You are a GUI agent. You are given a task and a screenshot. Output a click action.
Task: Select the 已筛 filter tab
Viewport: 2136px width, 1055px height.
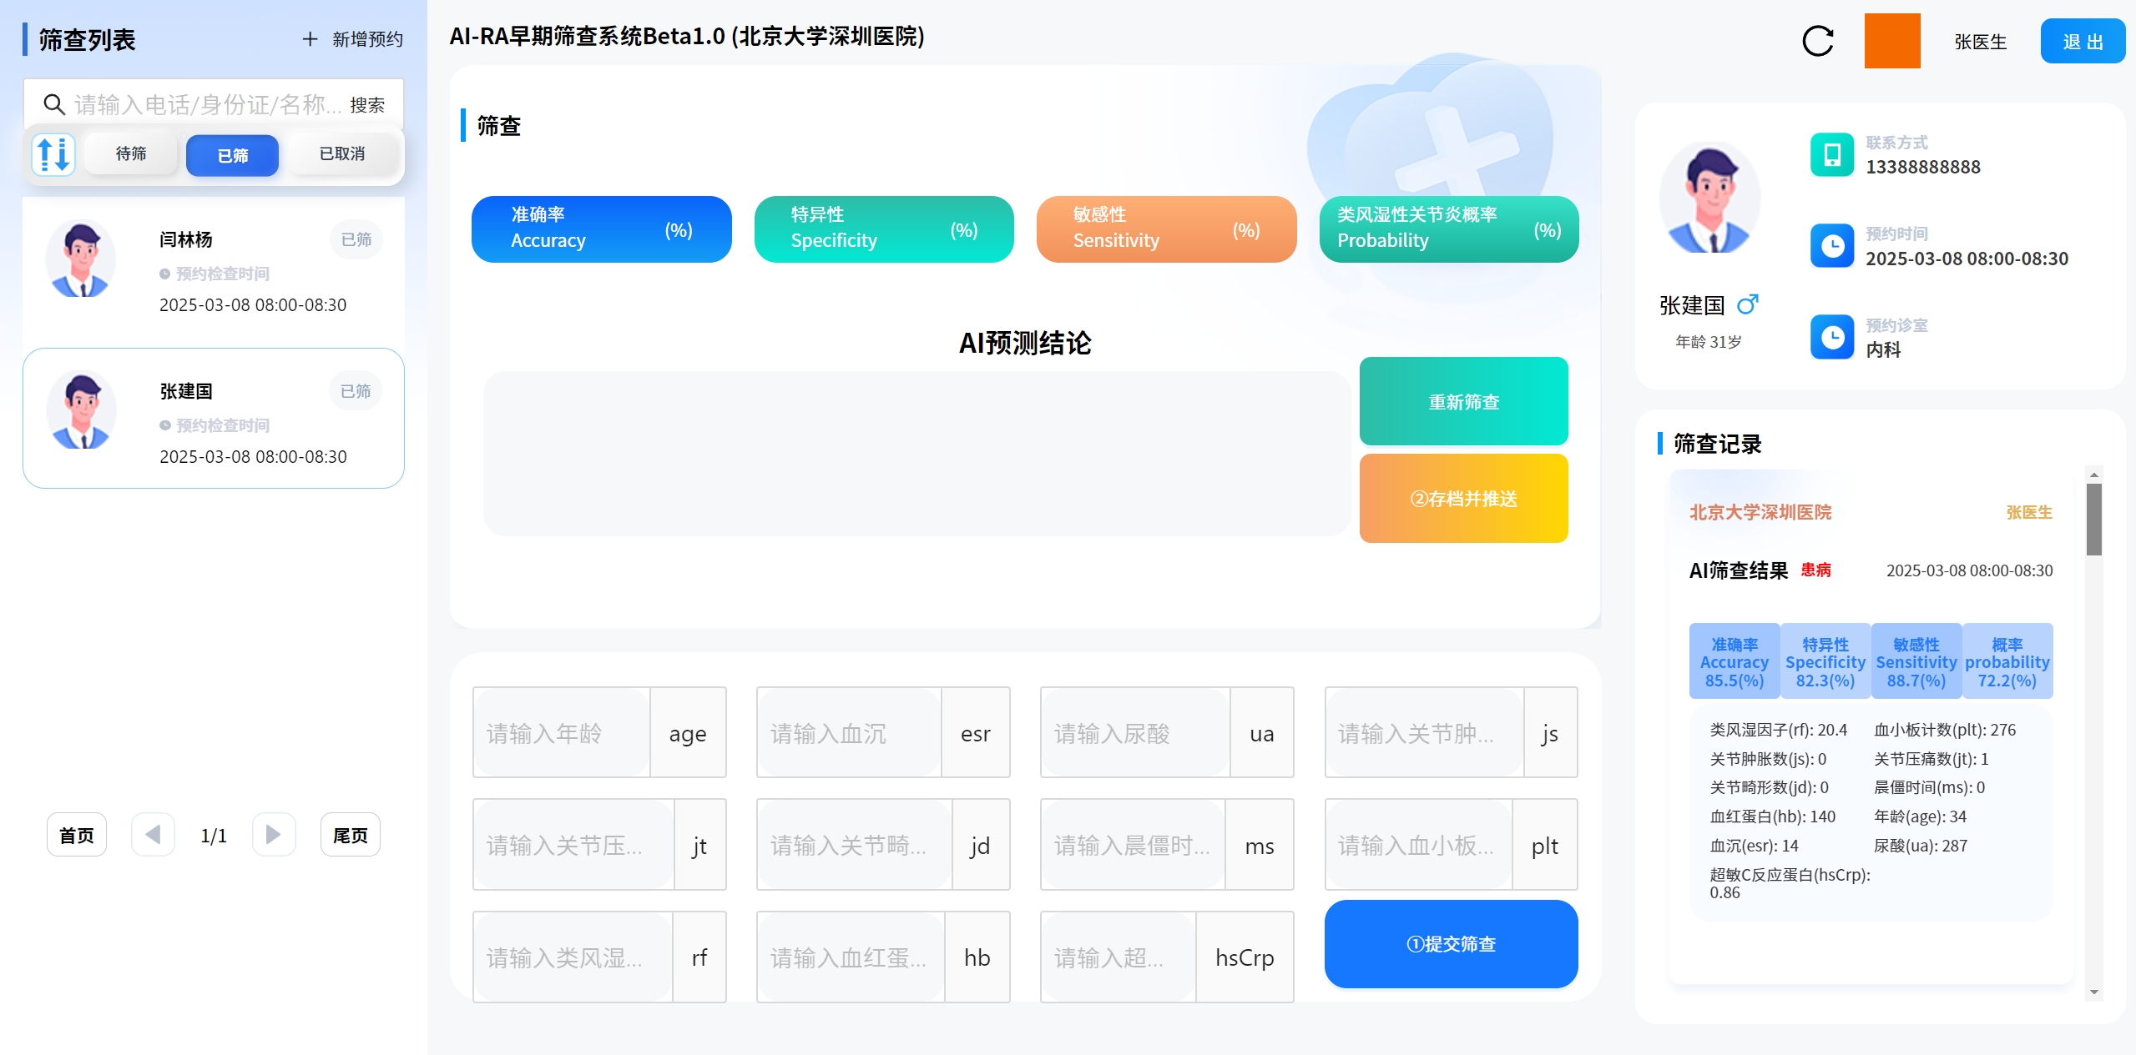point(232,155)
